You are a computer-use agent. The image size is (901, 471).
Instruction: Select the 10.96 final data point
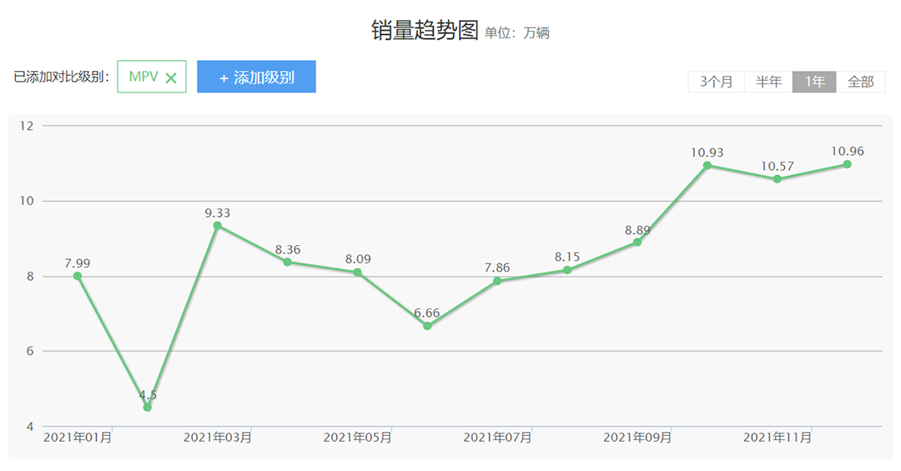click(847, 164)
